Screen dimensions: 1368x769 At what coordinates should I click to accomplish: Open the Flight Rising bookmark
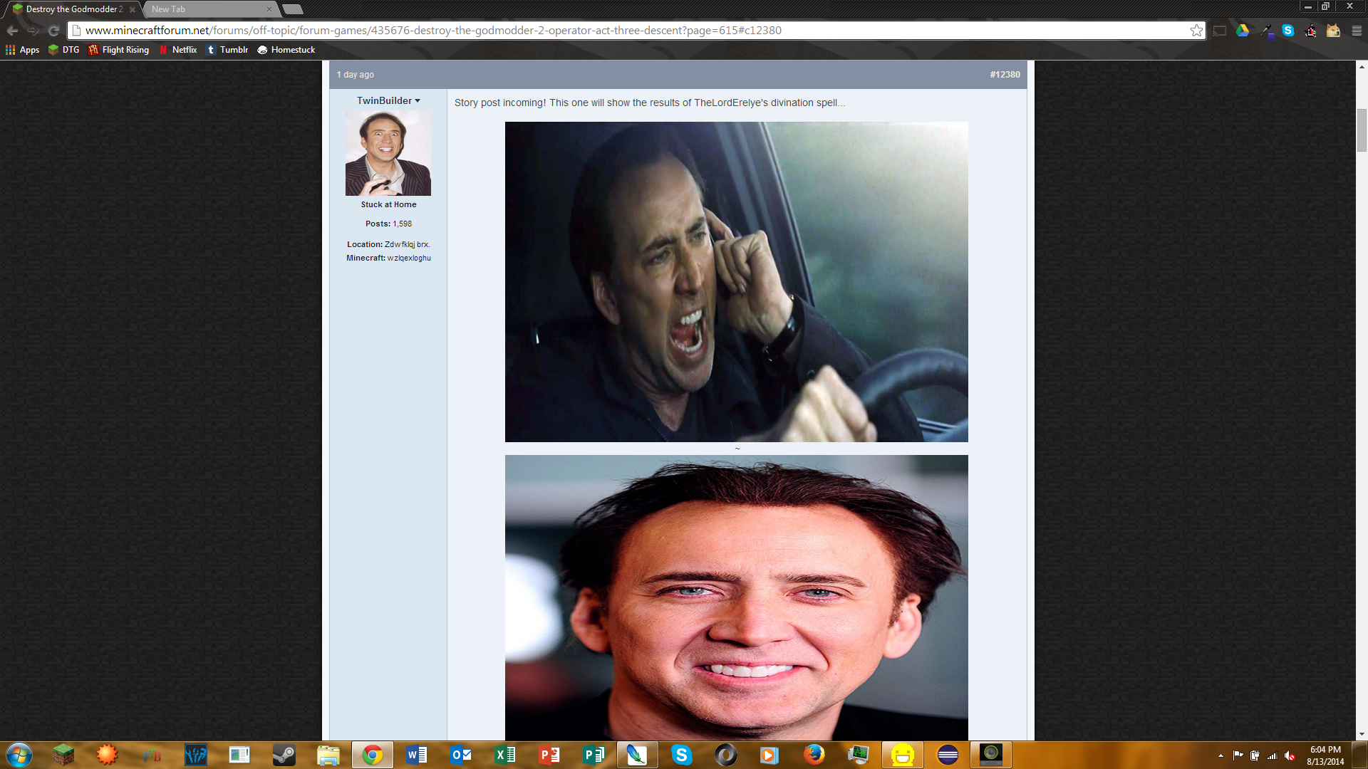[x=119, y=50]
